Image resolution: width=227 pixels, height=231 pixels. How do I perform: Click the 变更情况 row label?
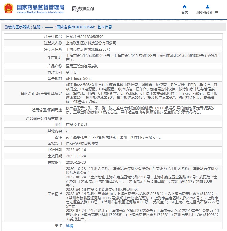[55, 194]
